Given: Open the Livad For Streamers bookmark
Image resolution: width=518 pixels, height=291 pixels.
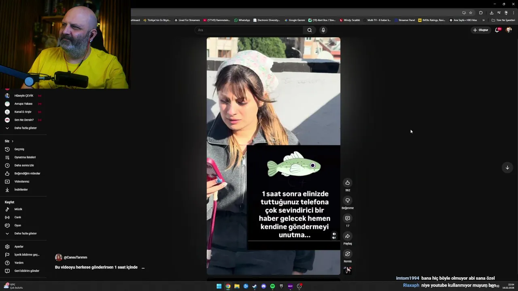Looking at the screenshot, I should (x=187, y=20).
